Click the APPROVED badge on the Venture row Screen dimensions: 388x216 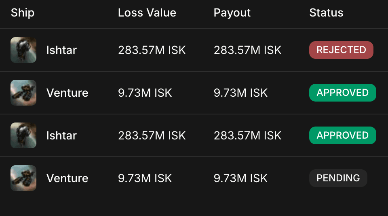[x=342, y=93]
